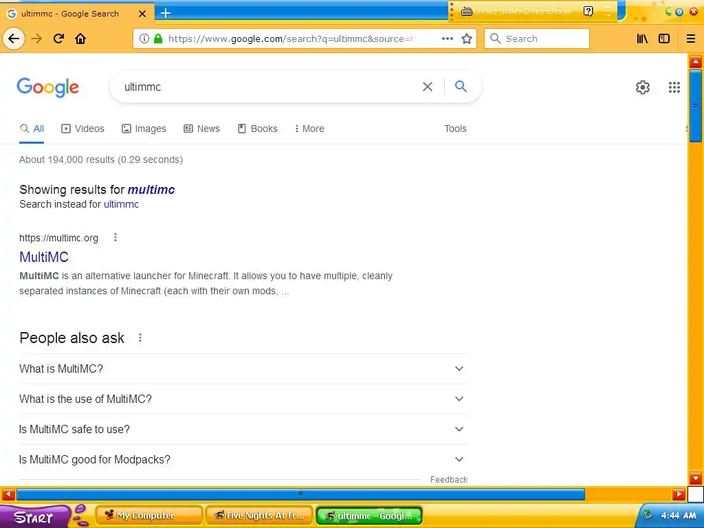Open the Firefox hamburger menu
Viewport: 704px width, 528px height.
pyautogui.click(x=691, y=38)
